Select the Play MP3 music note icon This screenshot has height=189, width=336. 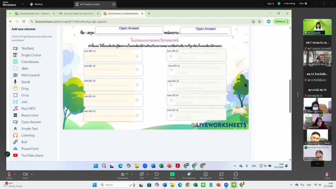15,108
